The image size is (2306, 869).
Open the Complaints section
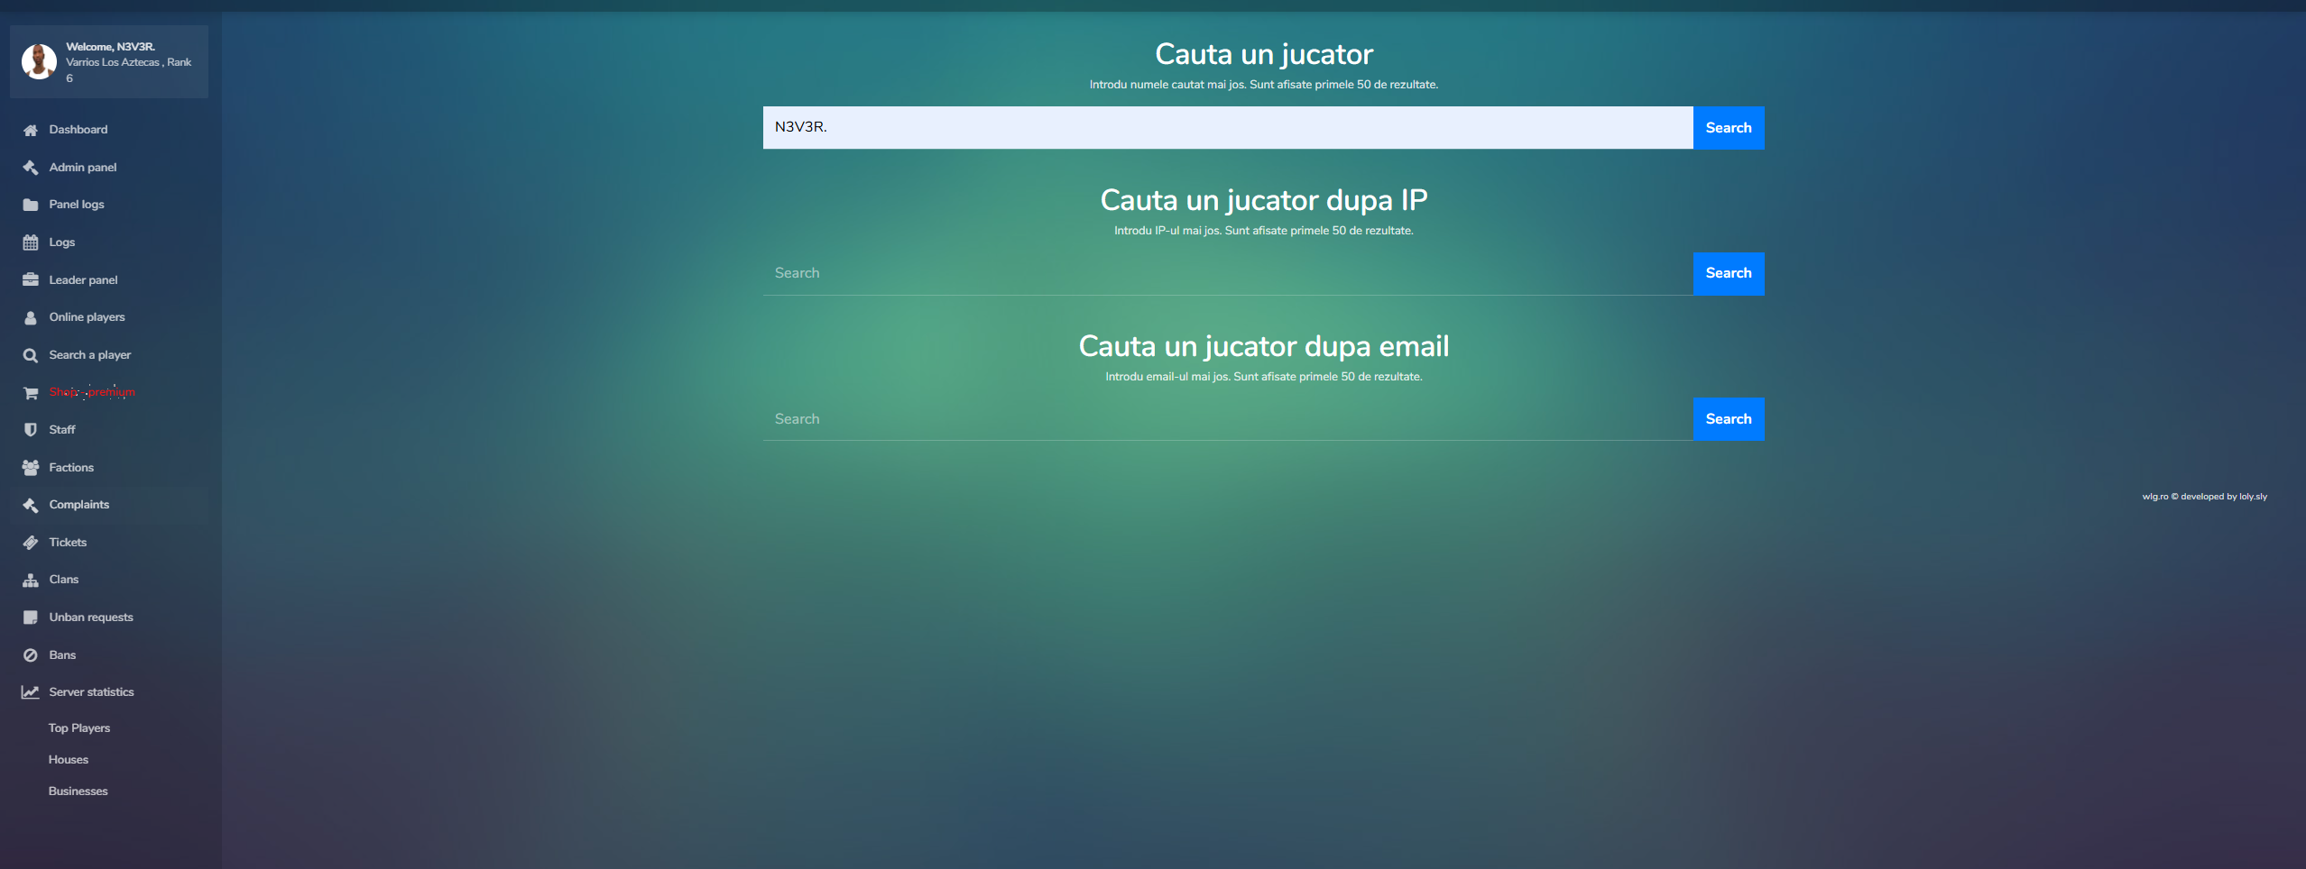click(x=78, y=505)
